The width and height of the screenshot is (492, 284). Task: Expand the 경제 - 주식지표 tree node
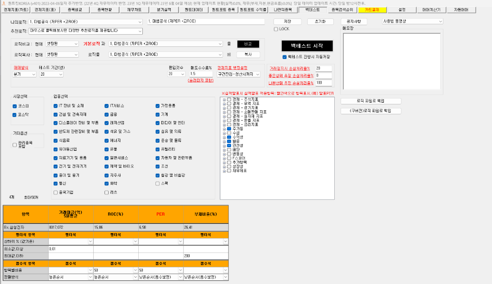pos(224,99)
